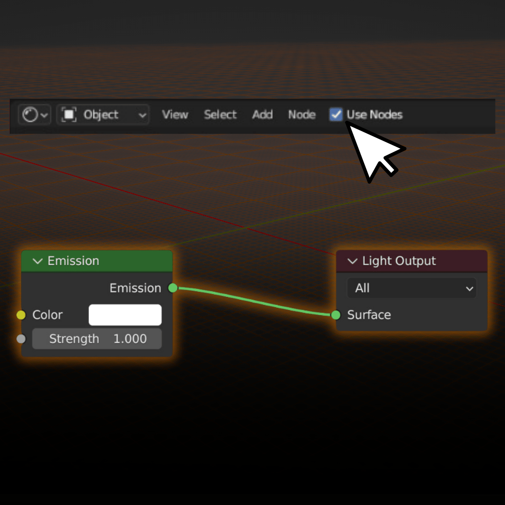Open the All target dropdown
This screenshot has height=505, width=505.
(x=411, y=288)
